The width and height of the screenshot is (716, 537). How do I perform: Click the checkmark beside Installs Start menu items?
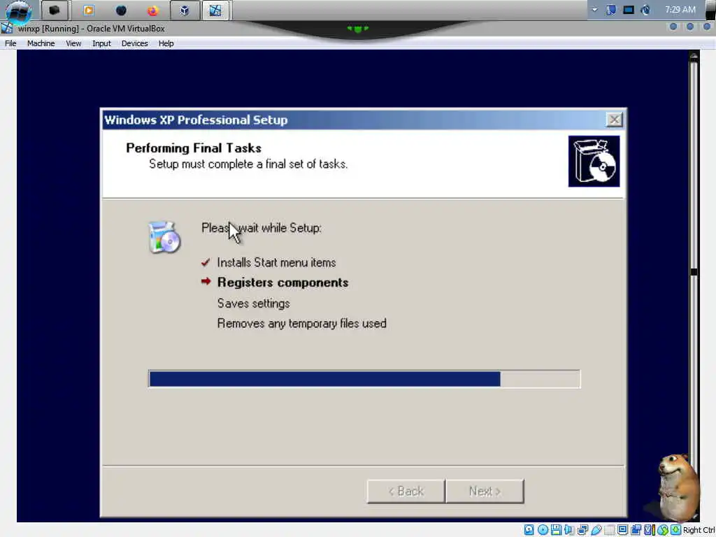click(206, 263)
